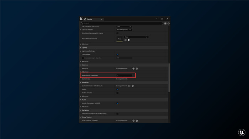The height and width of the screenshot is (139, 249).
Task: Enable Fill Collision Underneath for Navmesh
Action: pyautogui.click(x=117, y=114)
